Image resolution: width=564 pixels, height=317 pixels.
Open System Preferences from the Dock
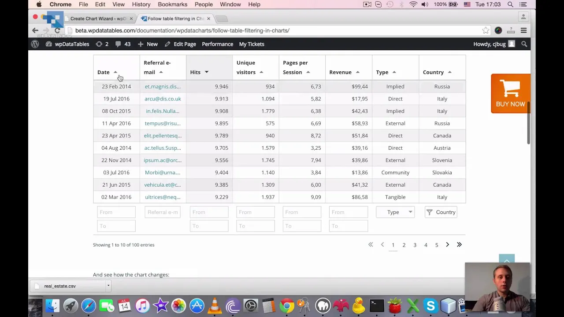[251, 306]
